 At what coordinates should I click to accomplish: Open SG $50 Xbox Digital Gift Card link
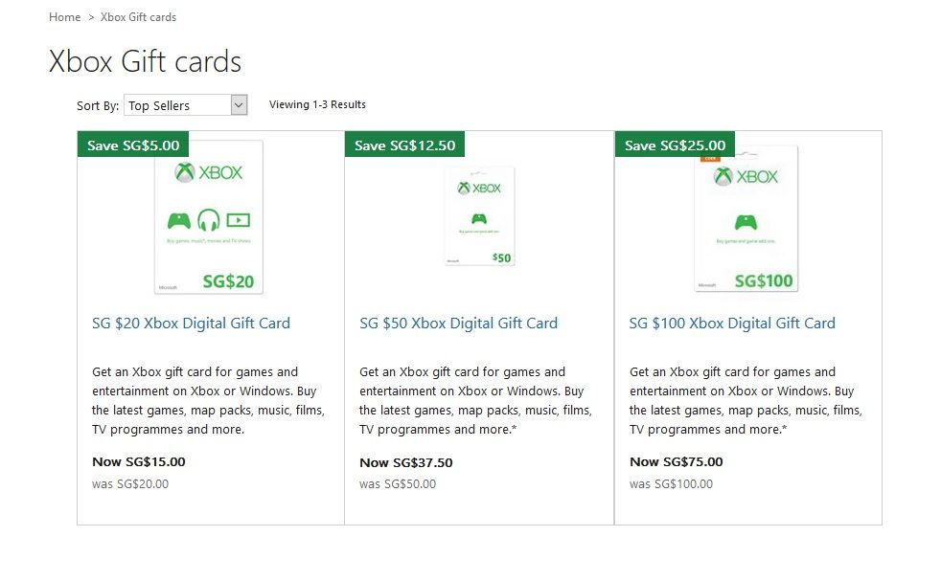click(458, 324)
